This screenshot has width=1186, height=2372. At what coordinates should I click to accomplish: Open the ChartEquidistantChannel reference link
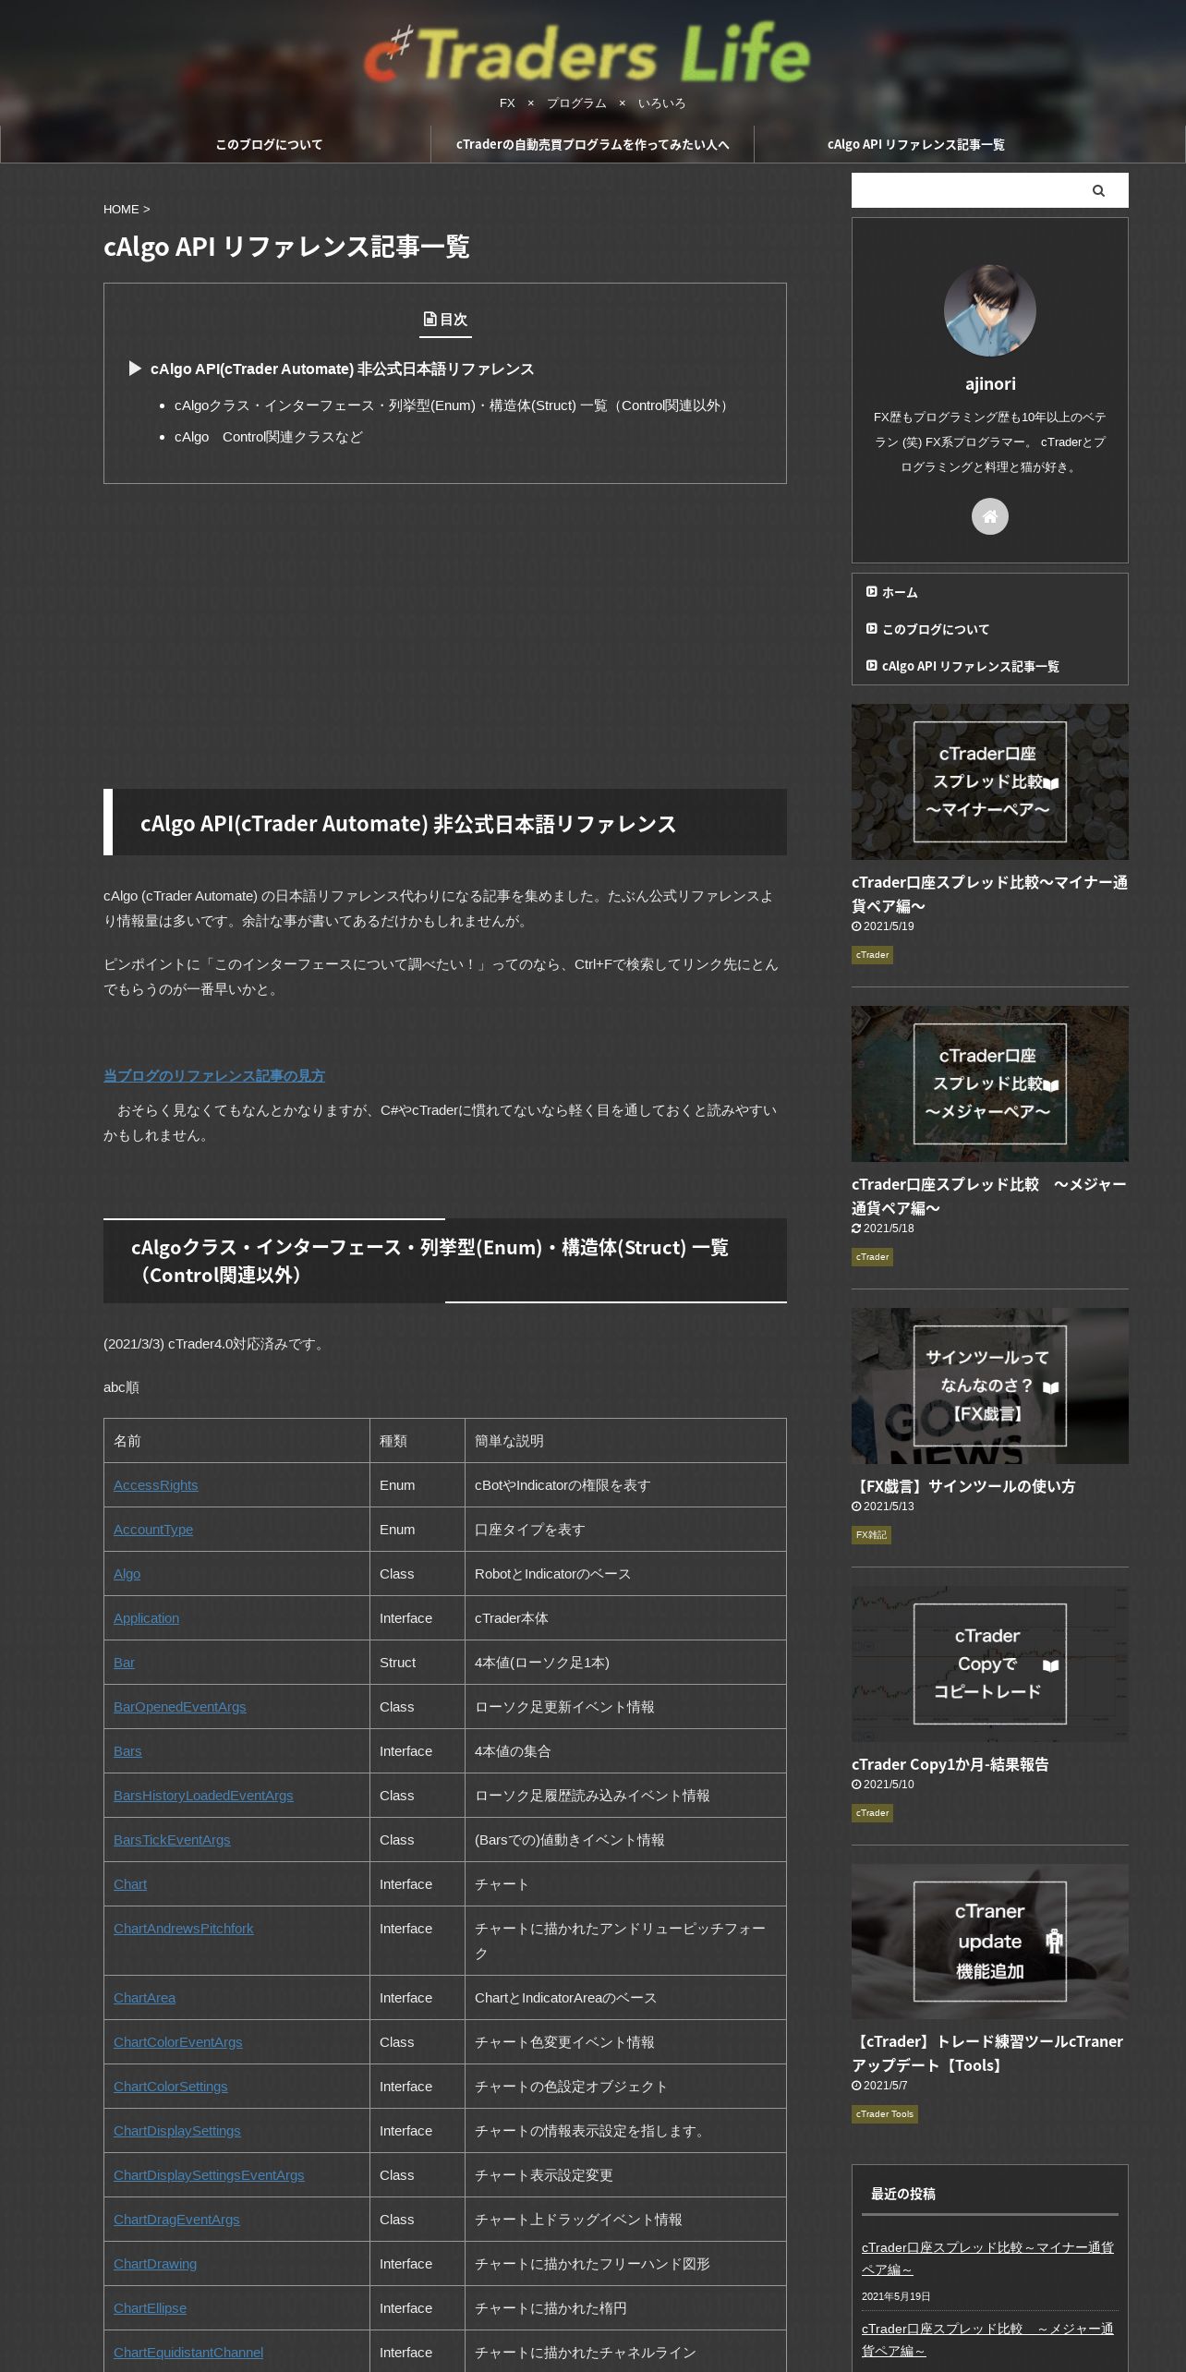[x=188, y=2353]
